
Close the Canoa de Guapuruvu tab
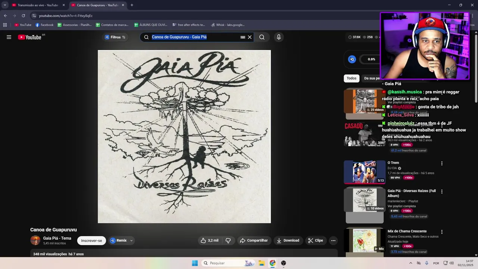coord(123,5)
